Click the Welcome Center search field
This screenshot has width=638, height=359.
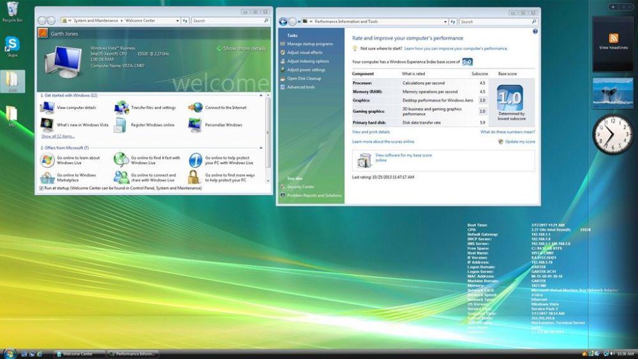[230, 20]
